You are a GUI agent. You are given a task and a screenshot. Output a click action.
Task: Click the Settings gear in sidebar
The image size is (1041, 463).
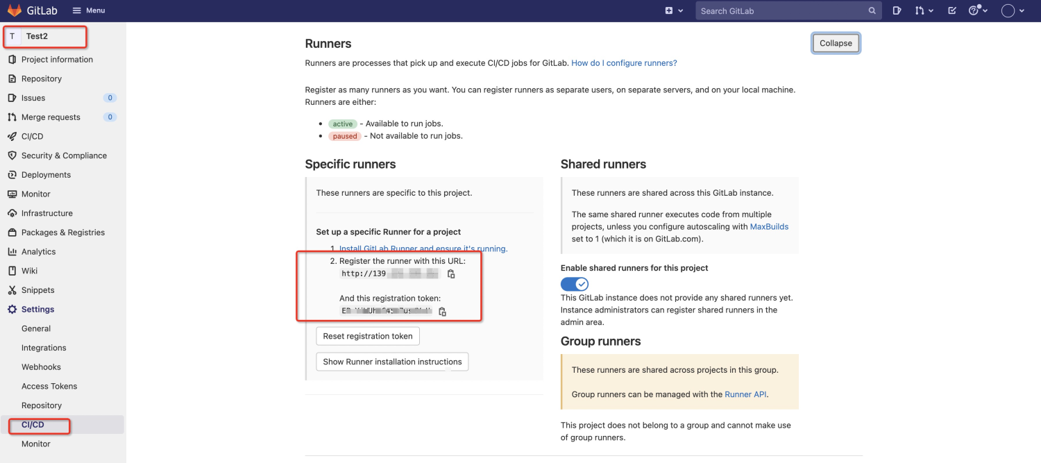(x=12, y=310)
